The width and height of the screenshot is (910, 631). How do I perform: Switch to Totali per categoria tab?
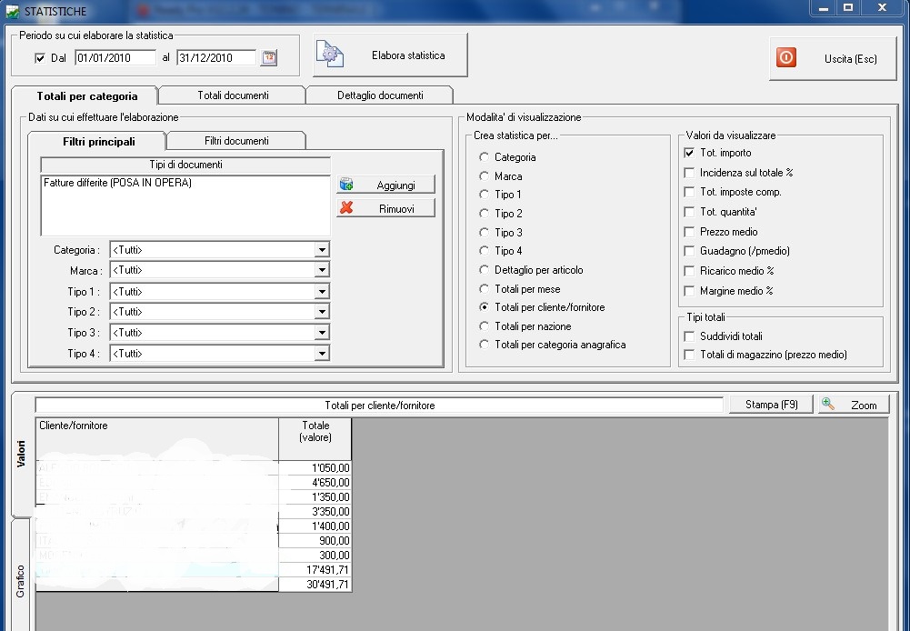coord(85,95)
